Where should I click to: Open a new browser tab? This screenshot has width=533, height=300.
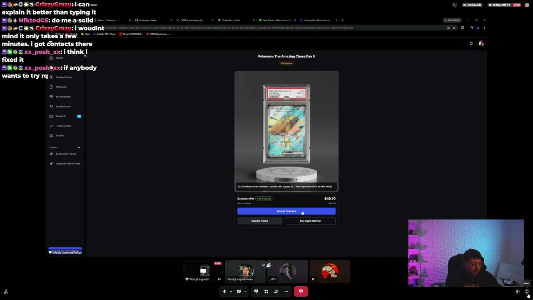click(342, 20)
